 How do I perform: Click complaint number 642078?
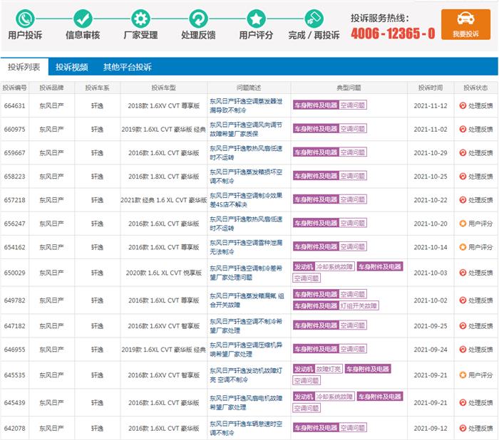point(15,428)
